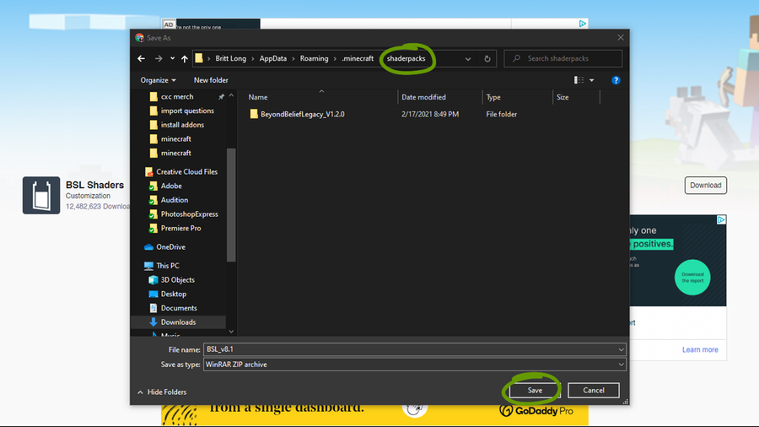Image resolution: width=759 pixels, height=427 pixels.
Task: Select the Premiere Pro sidebar item
Action: coord(180,228)
